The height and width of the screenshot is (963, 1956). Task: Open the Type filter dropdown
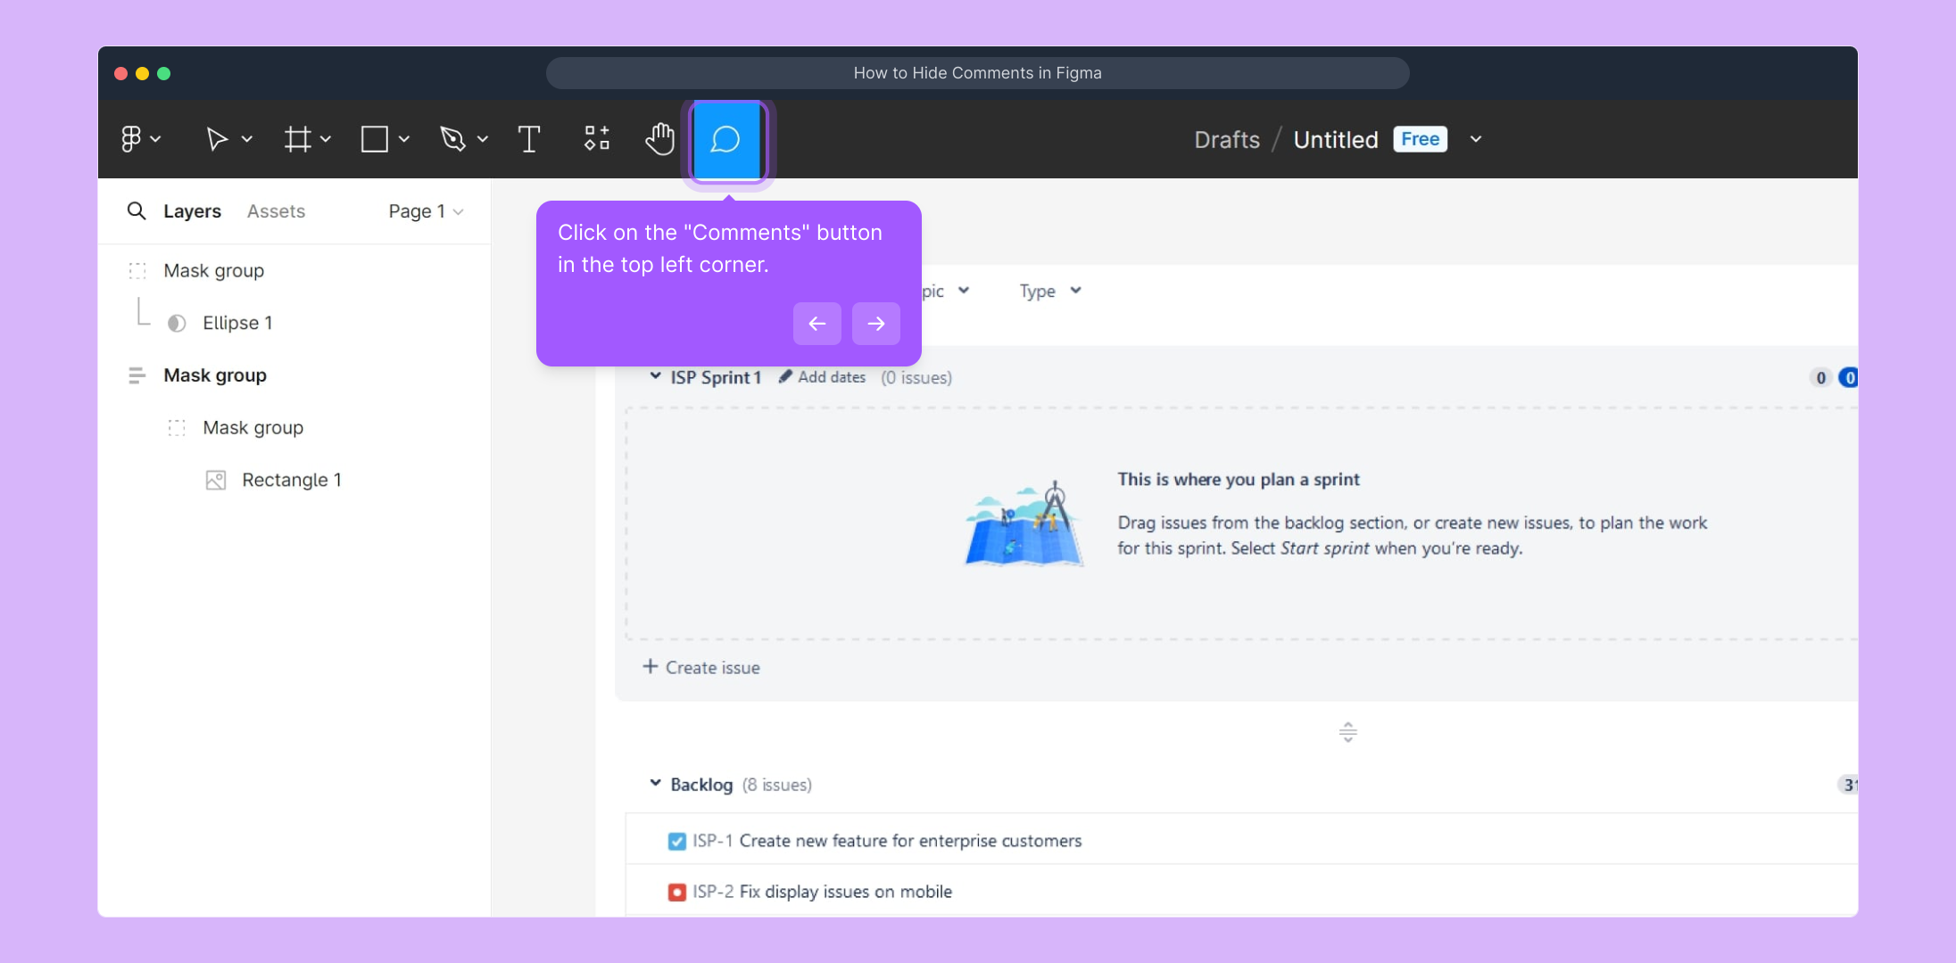point(1050,291)
